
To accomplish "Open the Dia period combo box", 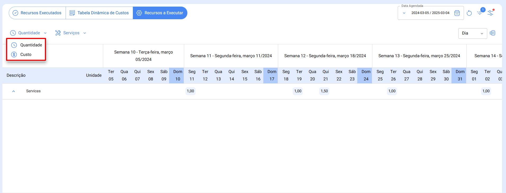I will click(473, 33).
